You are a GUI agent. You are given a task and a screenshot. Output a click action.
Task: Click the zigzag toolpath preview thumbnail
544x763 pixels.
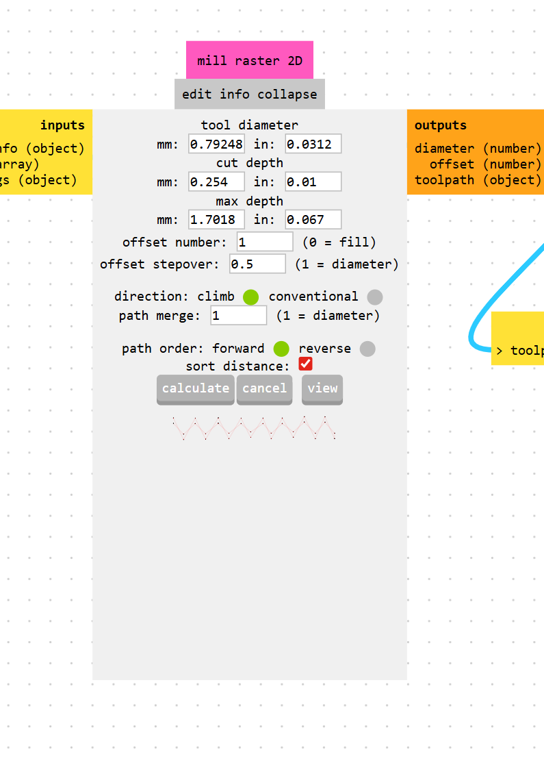255,428
